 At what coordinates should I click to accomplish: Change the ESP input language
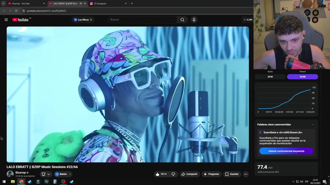[307, 182]
